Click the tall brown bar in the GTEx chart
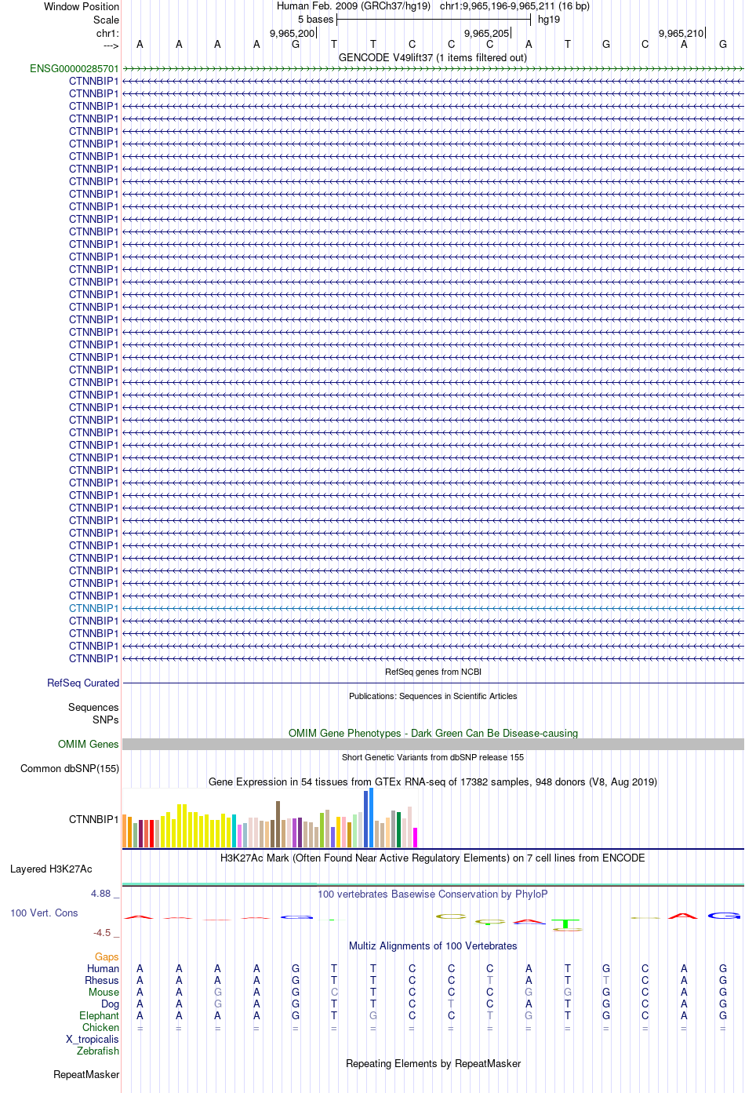745x1093 pixels. point(278,824)
